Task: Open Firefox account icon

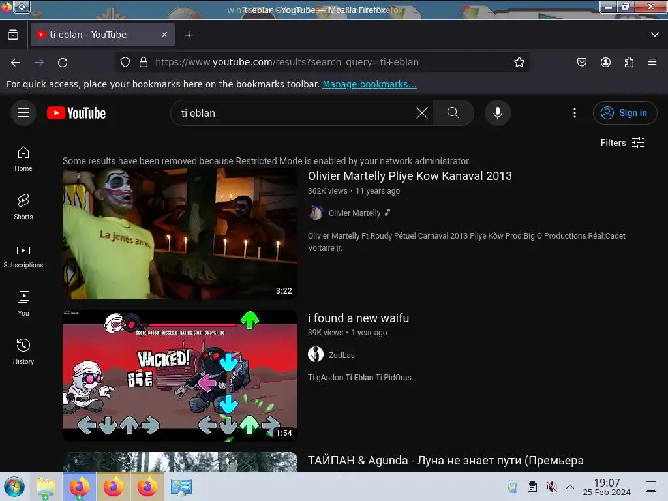Action: tap(605, 62)
